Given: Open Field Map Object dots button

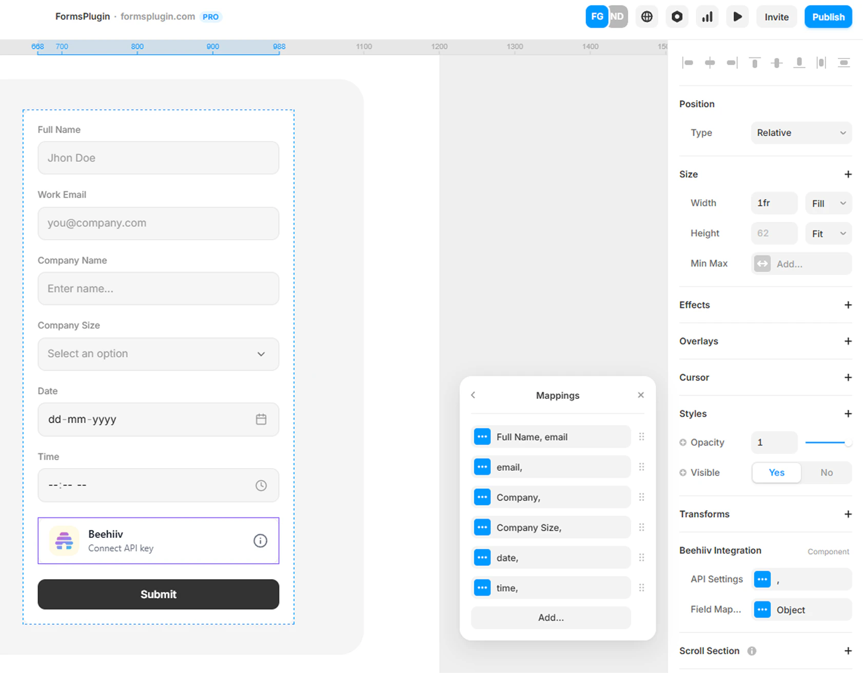Looking at the screenshot, I should 762,609.
